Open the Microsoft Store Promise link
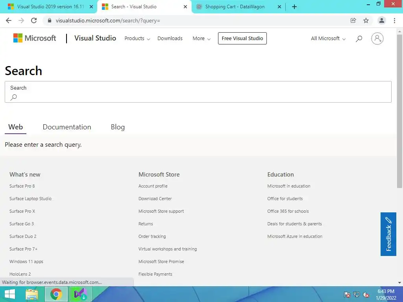403x302 pixels. tap(161, 261)
